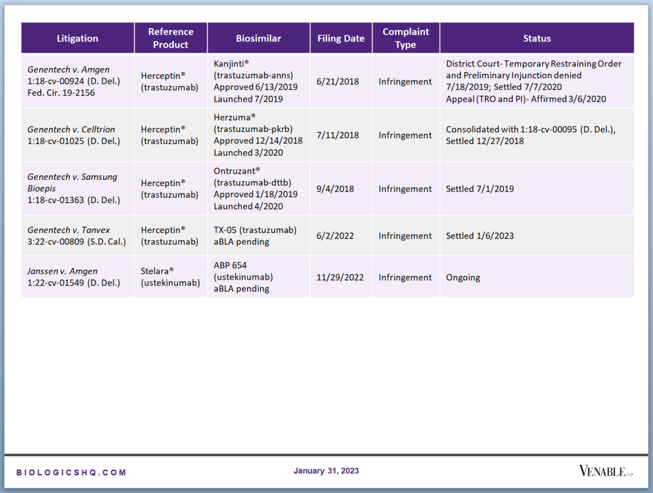Click the Litigation column header
653x493 pixels.
click(x=78, y=38)
